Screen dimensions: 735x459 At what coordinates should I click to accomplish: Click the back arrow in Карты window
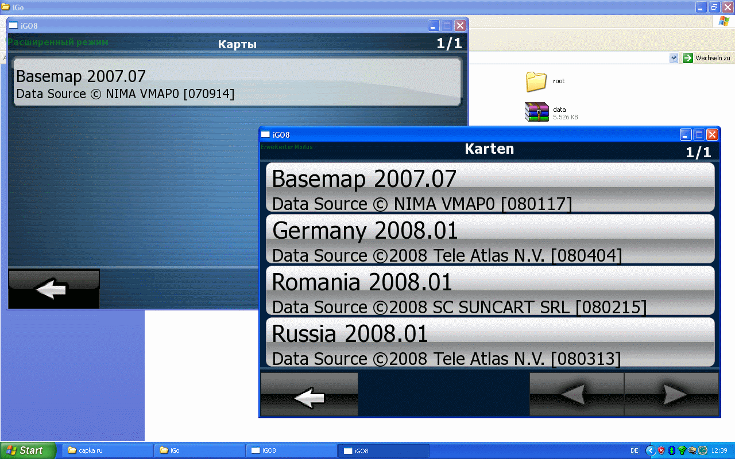[54, 289]
